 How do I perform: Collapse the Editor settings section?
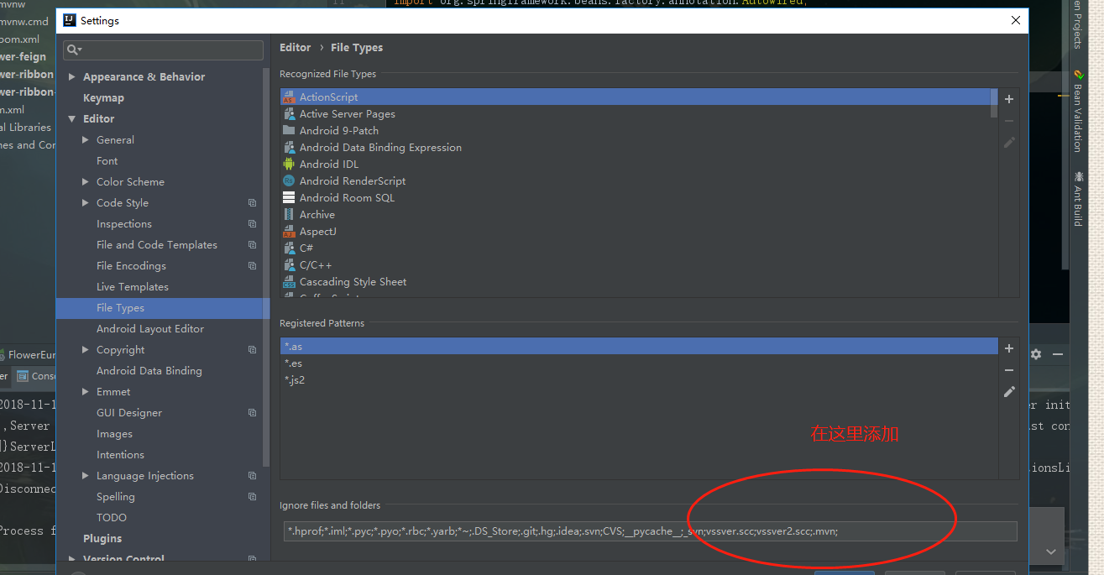click(72, 119)
